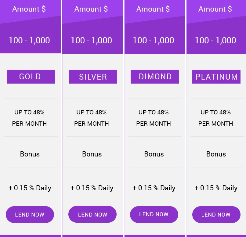Click the LEND NOW button under SILVER

(x=92, y=214)
